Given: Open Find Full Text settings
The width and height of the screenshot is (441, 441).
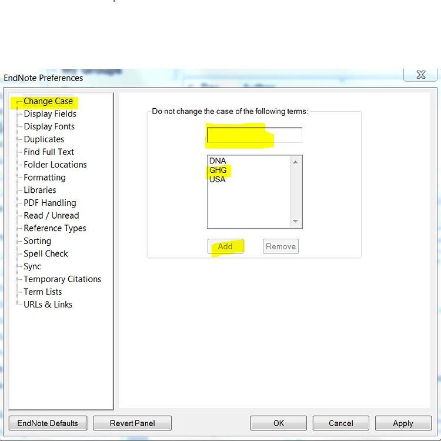Looking at the screenshot, I should (x=49, y=152).
